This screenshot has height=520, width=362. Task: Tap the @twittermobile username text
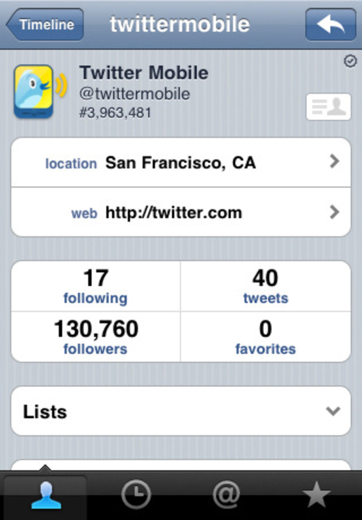[x=134, y=94]
